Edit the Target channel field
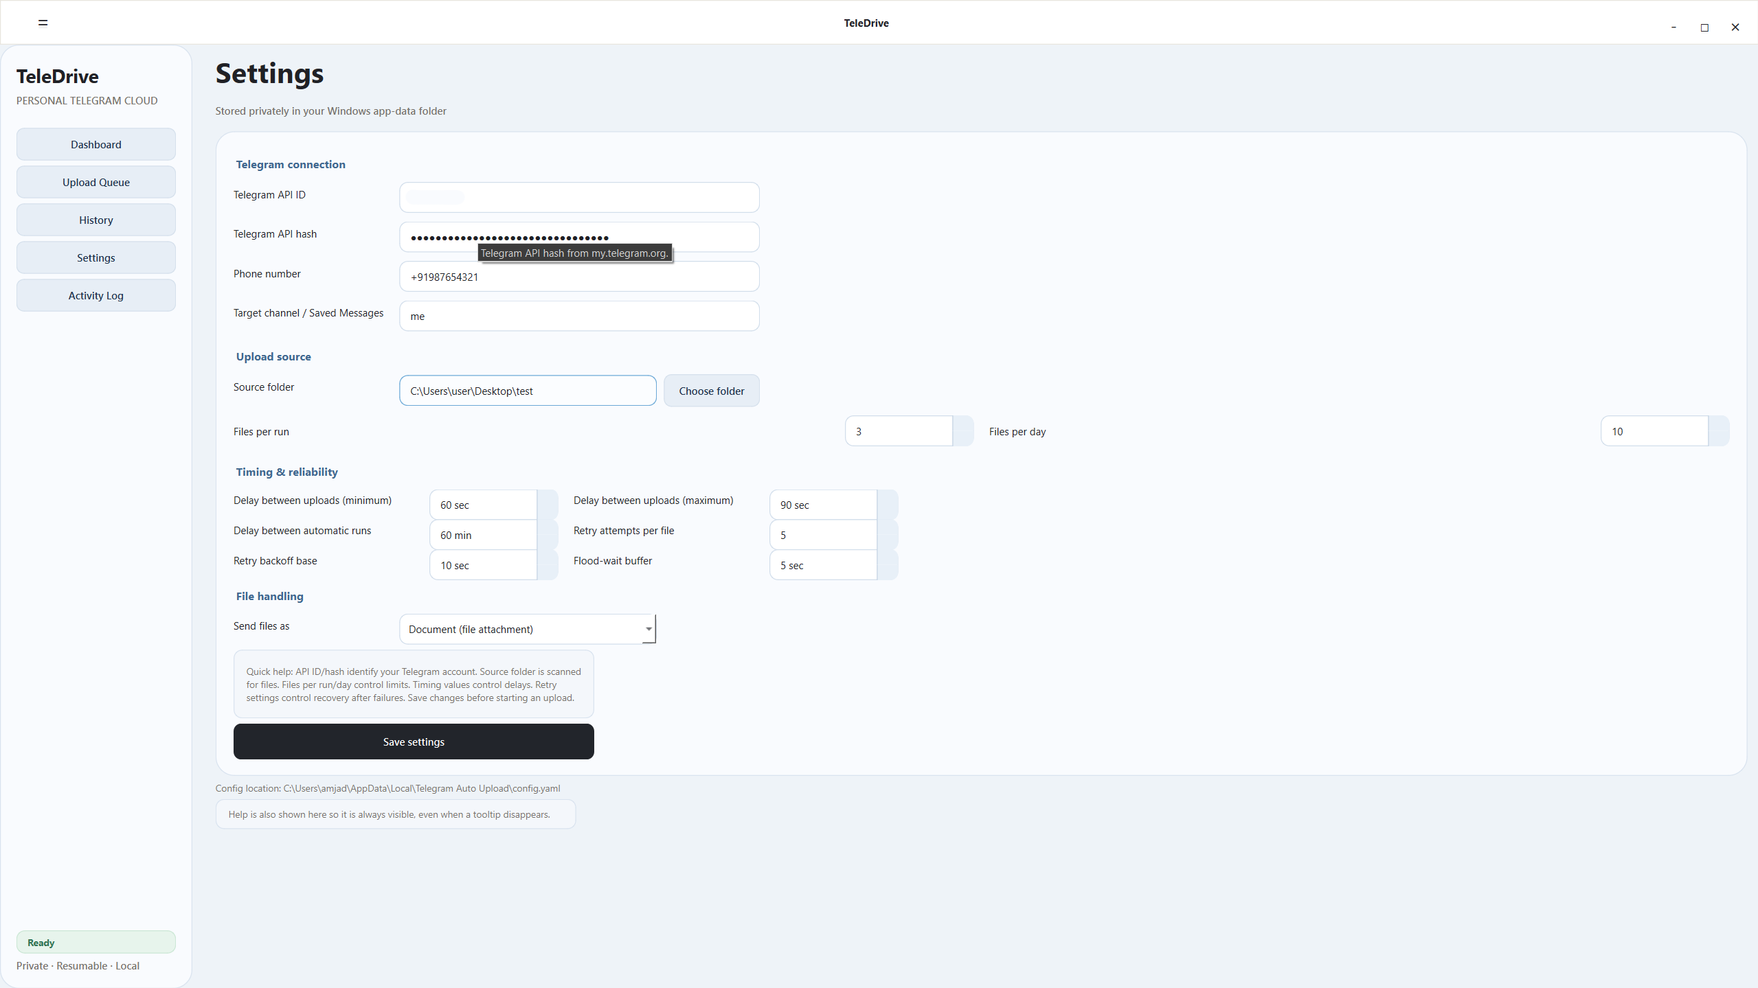The height and width of the screenshot is (988, 1758). tap(579, 316)
